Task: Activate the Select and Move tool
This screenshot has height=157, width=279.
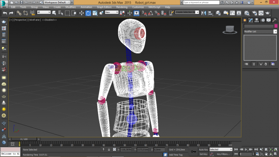Action: [x=82, y=13]
